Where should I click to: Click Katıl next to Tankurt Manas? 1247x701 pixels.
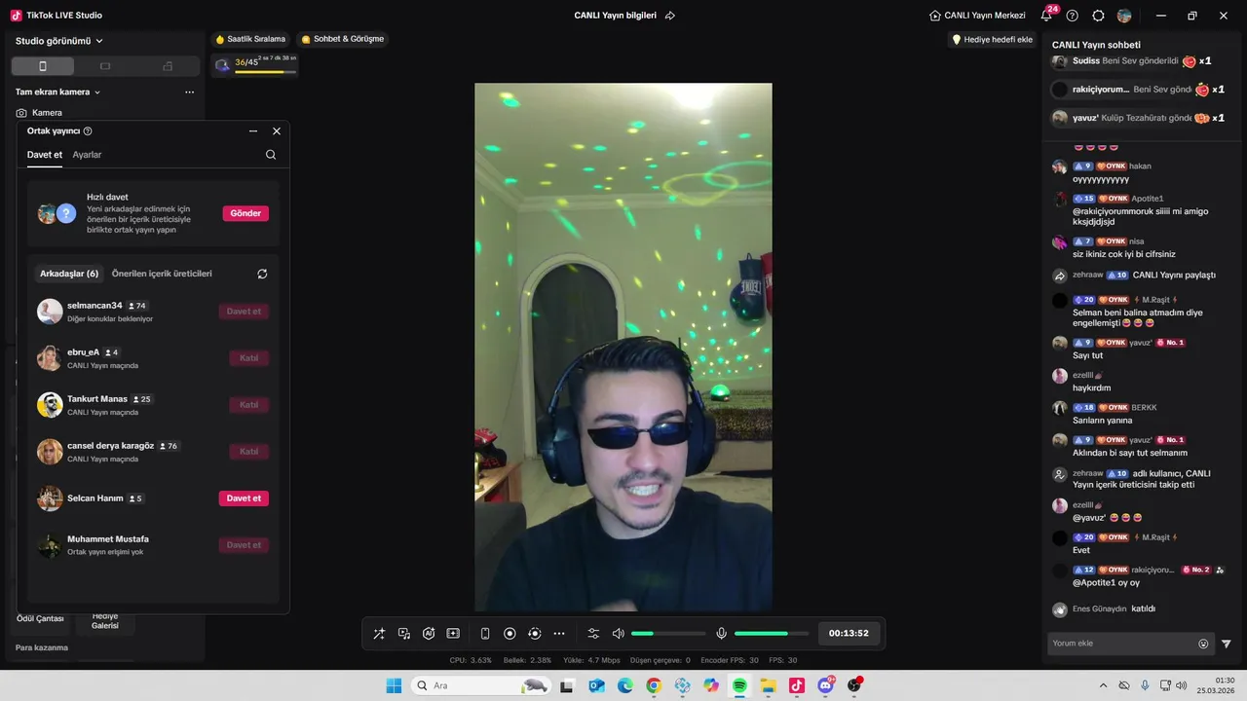[x=248, y=405]
